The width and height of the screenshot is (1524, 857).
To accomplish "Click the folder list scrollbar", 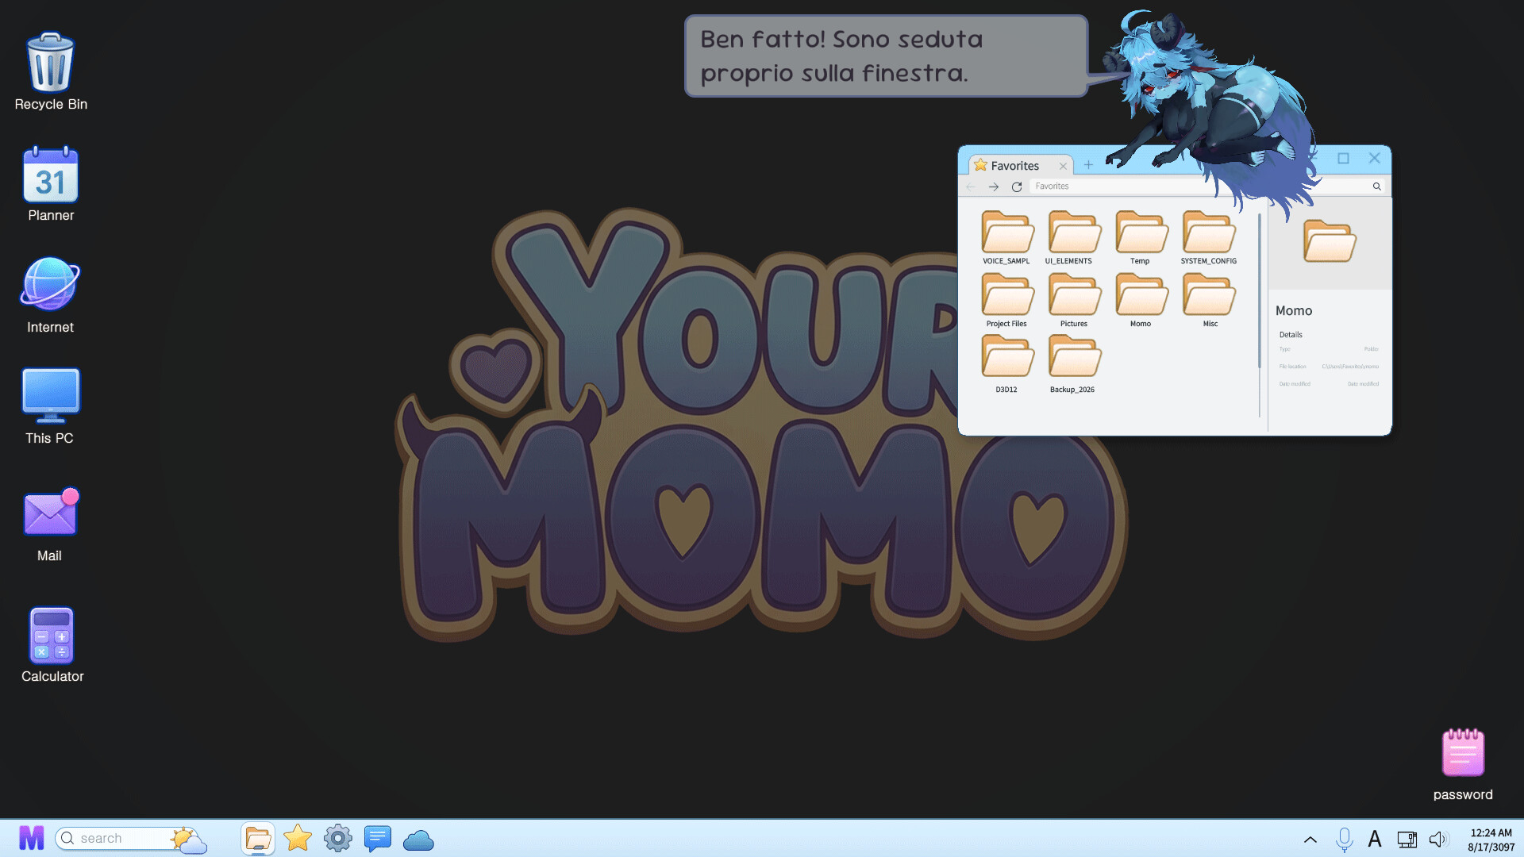I will (1260, 291).
